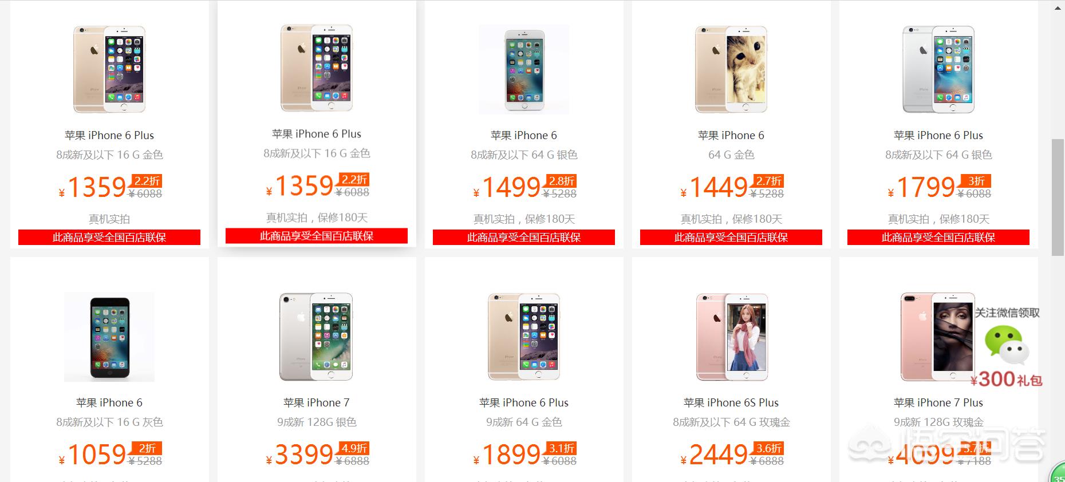Open the 苹果 iPhone 6S Plus title link
This screenshot has height=482, width=1065.
[731, 402]
